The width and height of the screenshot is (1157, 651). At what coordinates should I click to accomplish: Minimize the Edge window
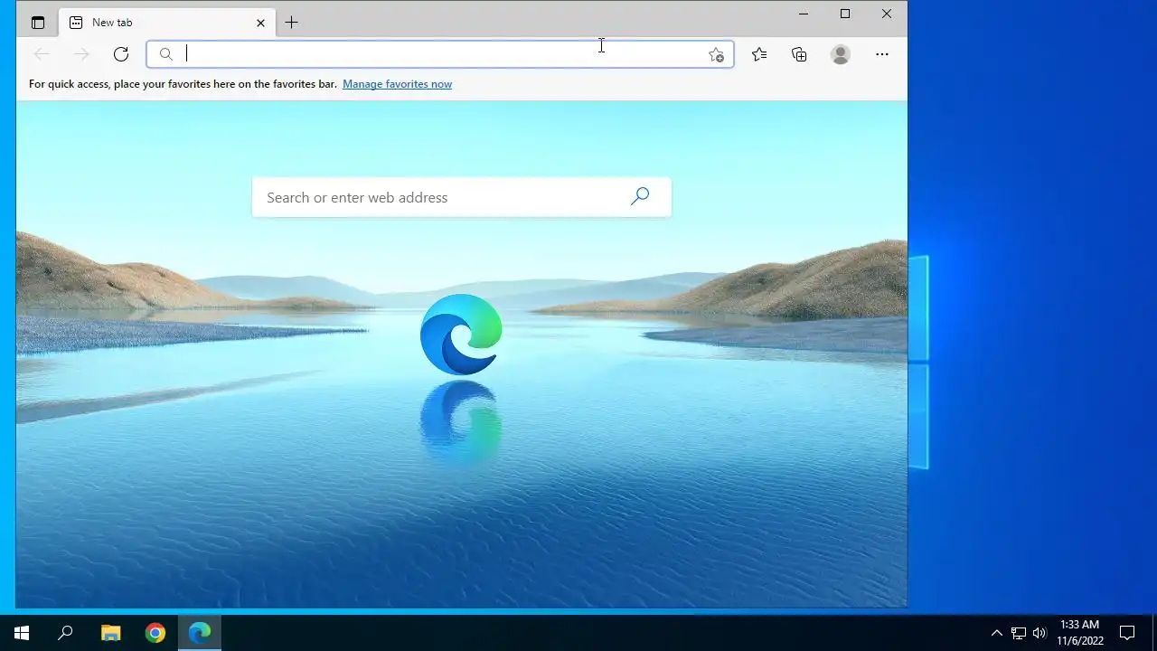pyautogui.click(x=804, y=14)
